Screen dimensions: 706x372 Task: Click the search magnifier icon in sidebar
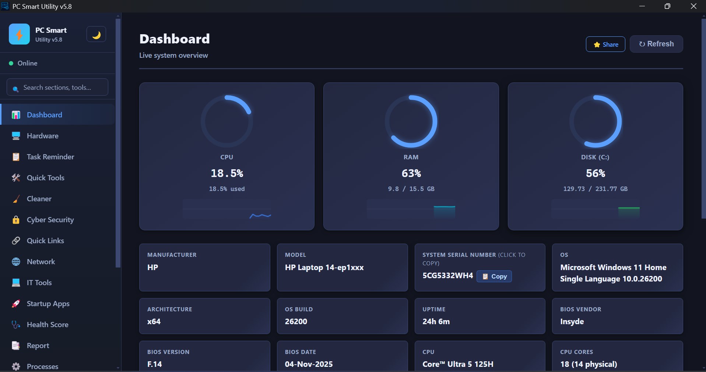pyautogui.click(x=15, y=89)
